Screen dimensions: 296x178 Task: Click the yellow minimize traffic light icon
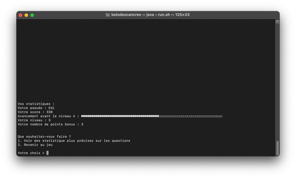click(26, 15)
